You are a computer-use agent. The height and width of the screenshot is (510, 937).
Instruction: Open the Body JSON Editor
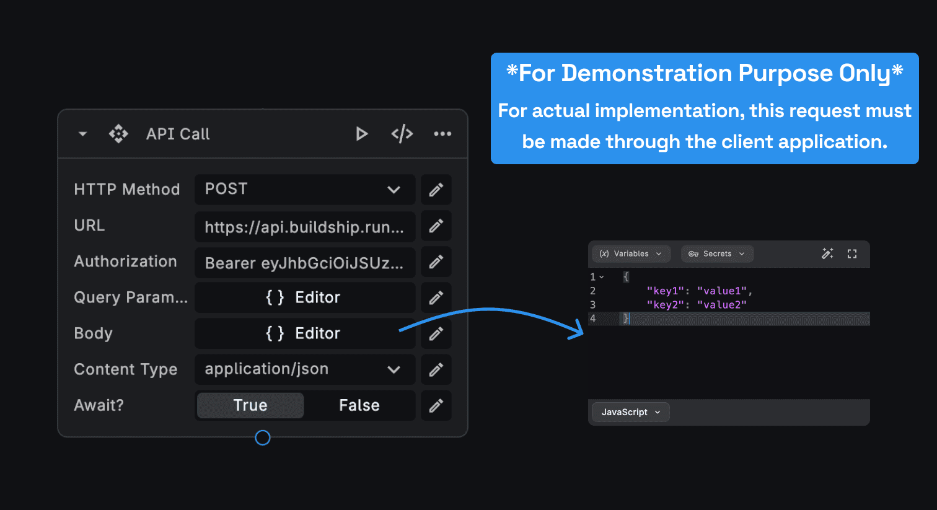coord(304,333)
